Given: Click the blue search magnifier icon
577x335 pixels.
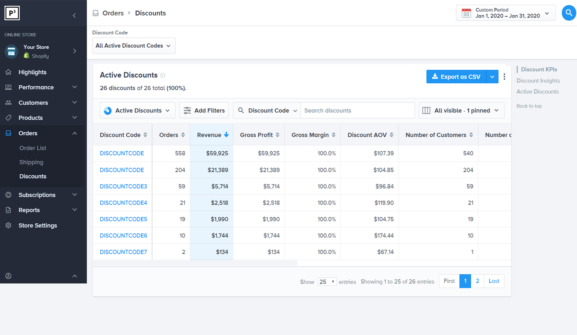Looking at the screenshot, I should click(x=568, y=13).
